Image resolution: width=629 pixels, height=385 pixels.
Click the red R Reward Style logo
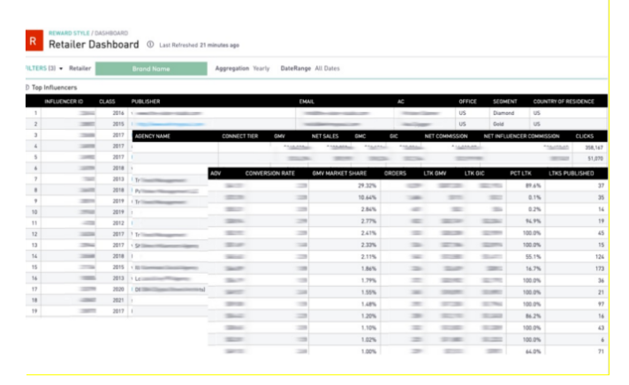[34, 40]
